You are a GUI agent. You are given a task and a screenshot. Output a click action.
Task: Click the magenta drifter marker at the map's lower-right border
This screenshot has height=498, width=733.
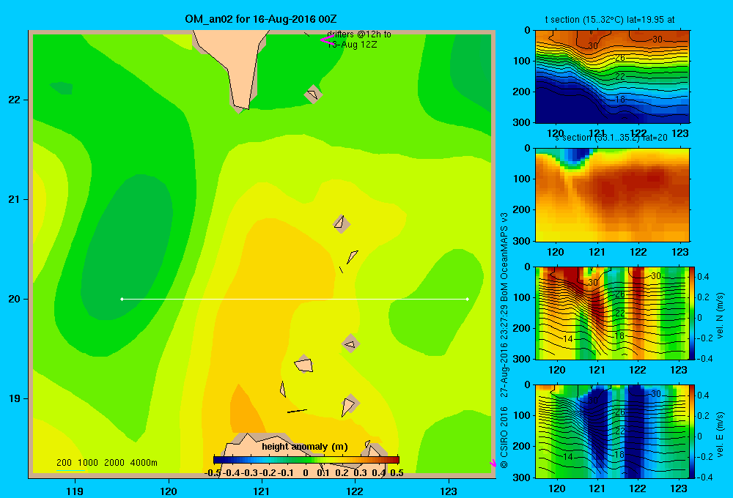click(493, 464)
